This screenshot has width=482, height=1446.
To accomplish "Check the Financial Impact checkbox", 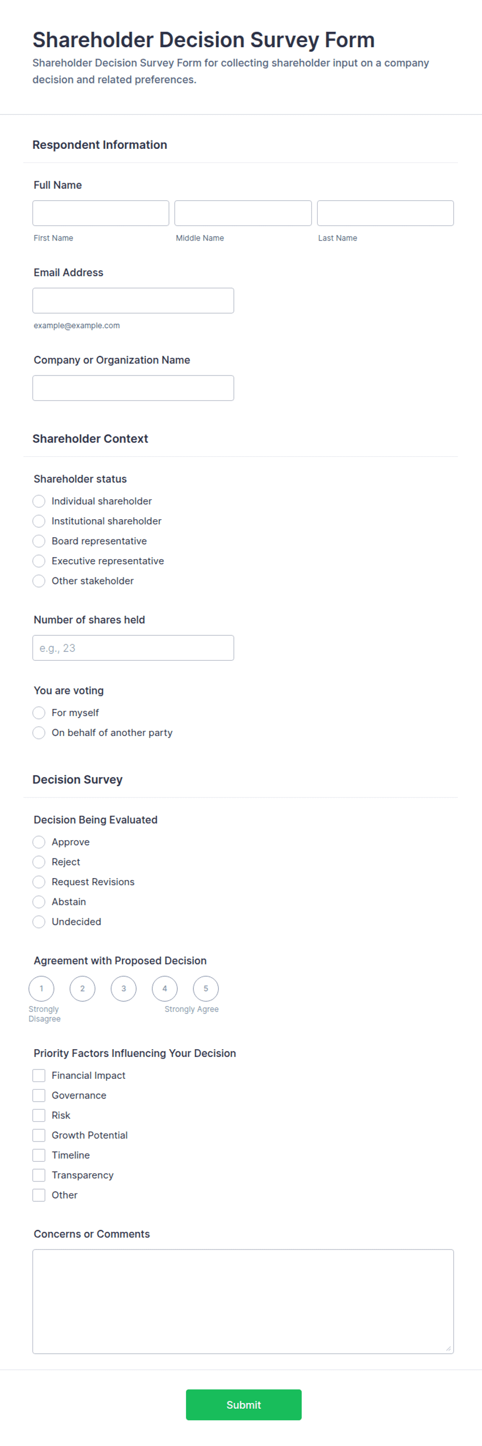I will click(39, 1076).
